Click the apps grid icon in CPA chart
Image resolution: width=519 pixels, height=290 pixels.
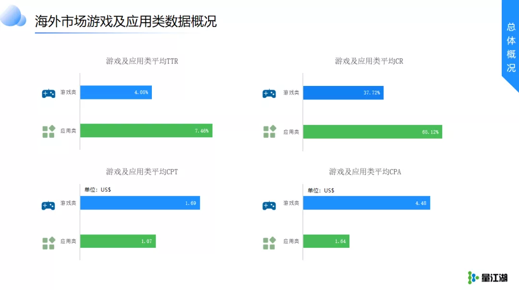(270, 243)
